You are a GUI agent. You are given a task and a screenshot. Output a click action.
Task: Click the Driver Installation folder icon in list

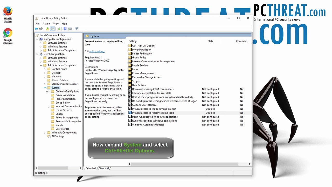click(x=130, y=50)
